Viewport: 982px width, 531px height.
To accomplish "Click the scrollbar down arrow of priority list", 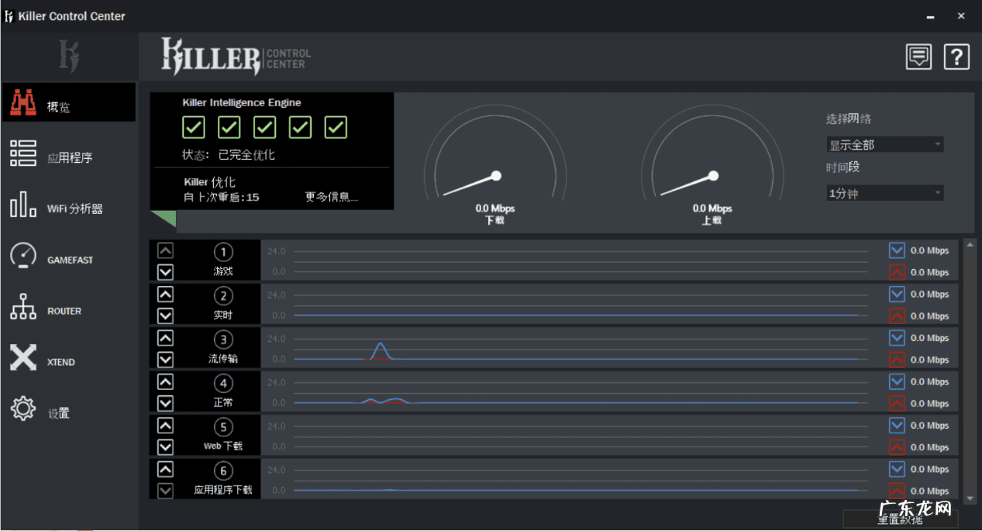I will click(x=970, y=498).
